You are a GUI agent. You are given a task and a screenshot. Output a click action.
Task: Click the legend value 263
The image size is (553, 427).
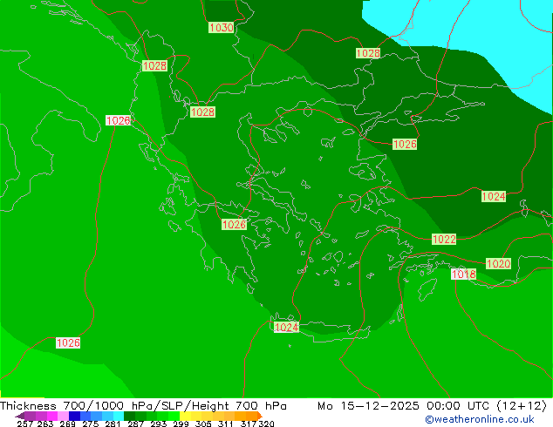click(45, 424)
